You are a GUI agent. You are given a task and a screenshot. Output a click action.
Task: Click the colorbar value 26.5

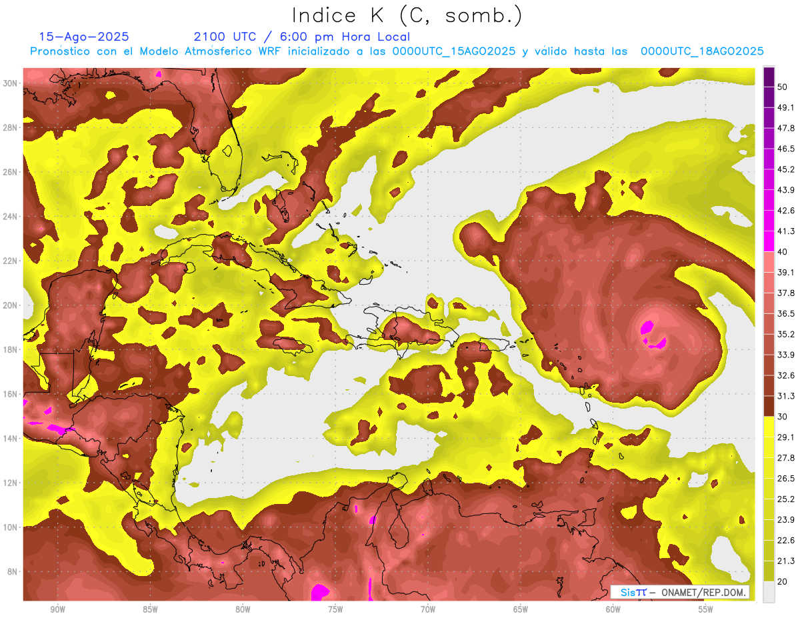(x=786, y=479)
